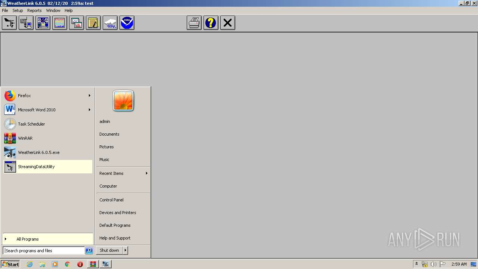Expand the Firefox jump list arrow
Image resolution: width=478 pixels, height=269 pixels.
tap(90, 96)
